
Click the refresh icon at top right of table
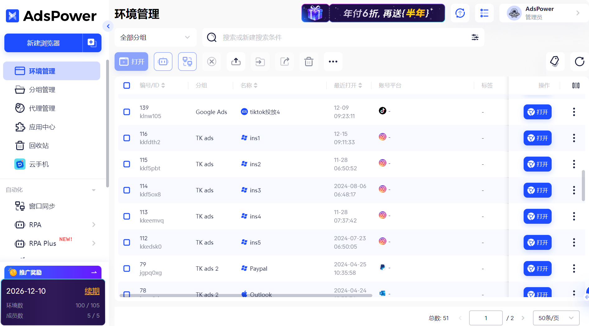579,62
